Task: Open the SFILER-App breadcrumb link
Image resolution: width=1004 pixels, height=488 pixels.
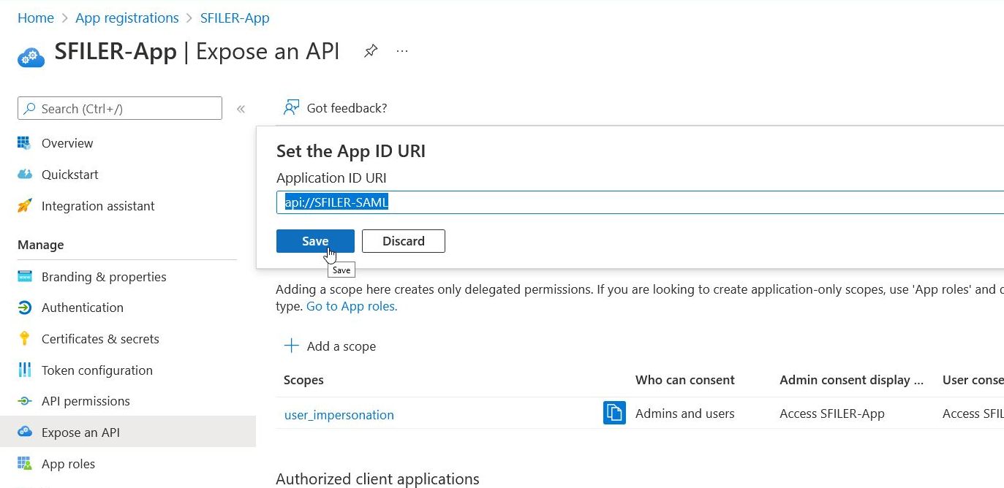Action: (x=235, y=18)
